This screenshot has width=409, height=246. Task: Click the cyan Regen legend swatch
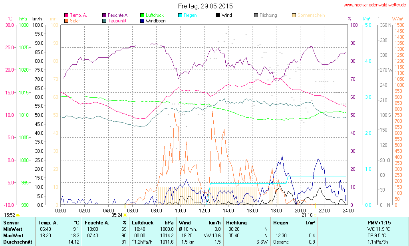[181, 16]
